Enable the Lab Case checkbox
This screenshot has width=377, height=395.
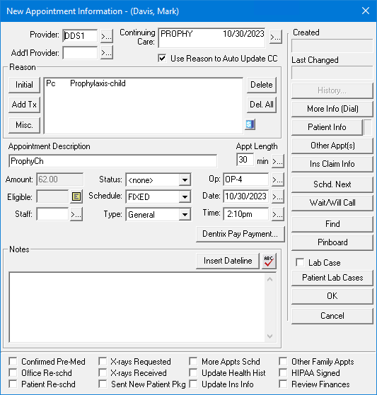pyautogui.click(x=300, y=262)
